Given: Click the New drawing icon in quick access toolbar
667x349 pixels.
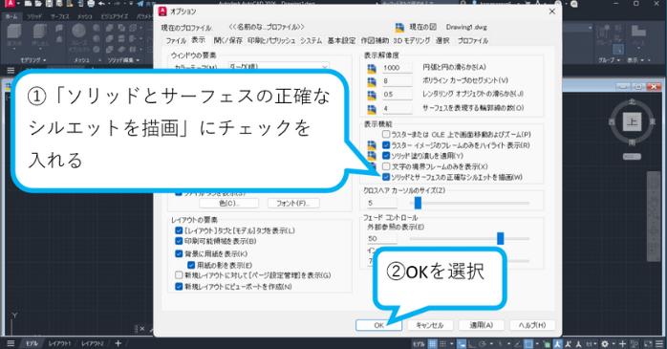Looking at the screenshot, I should tap(28, 4).
